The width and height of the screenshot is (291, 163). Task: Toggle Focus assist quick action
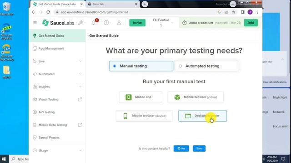pyautogui.click(x=281, y=126)
